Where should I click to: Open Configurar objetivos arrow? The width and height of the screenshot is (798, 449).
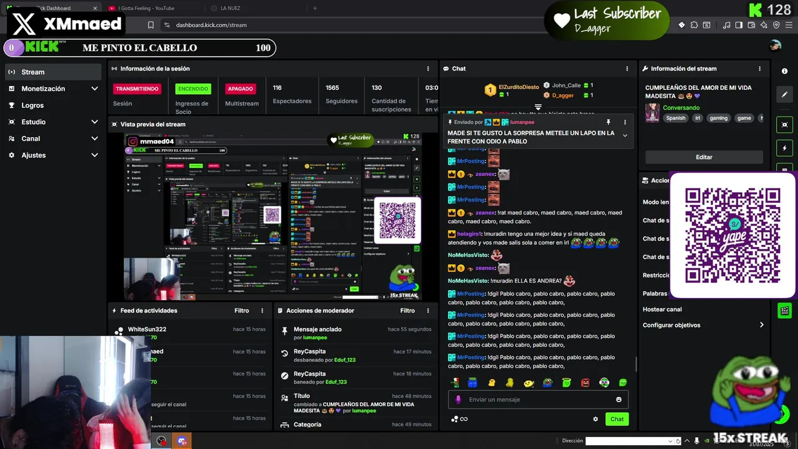click(x=761, y=325)
